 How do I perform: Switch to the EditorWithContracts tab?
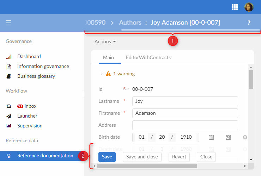pos(148,57)
